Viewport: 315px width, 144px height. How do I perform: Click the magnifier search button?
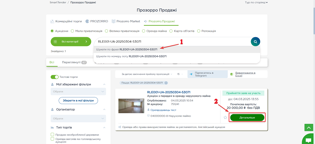pos(255,41)
